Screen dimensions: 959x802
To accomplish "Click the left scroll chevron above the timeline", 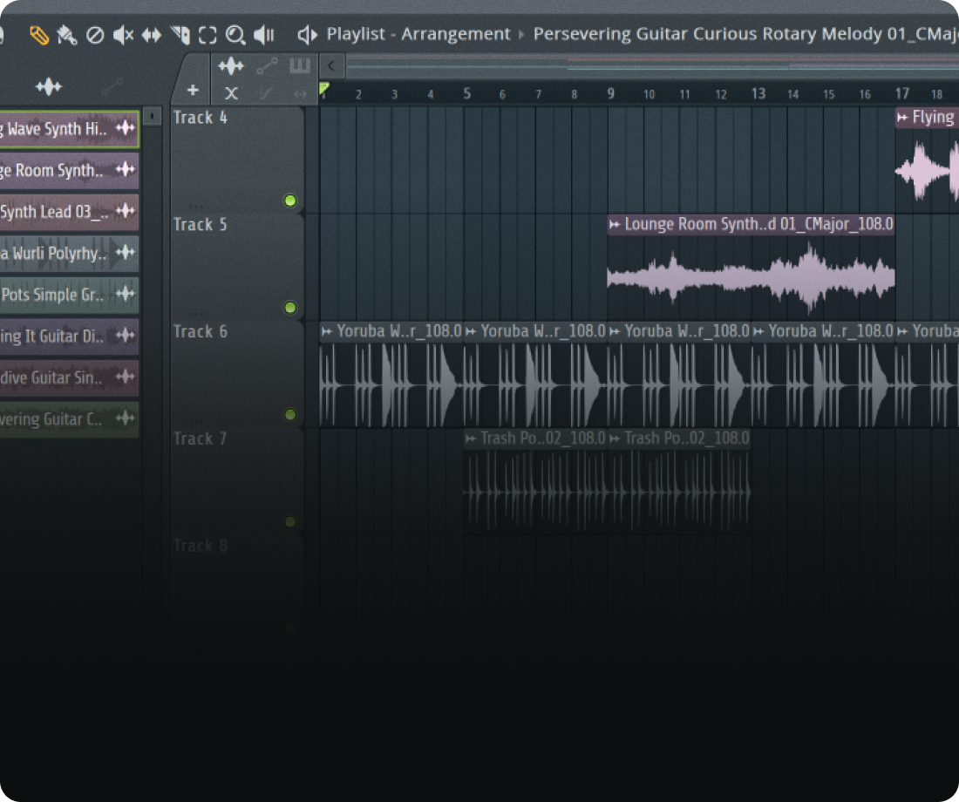I will pyautogui.click(x=331, y=65).
